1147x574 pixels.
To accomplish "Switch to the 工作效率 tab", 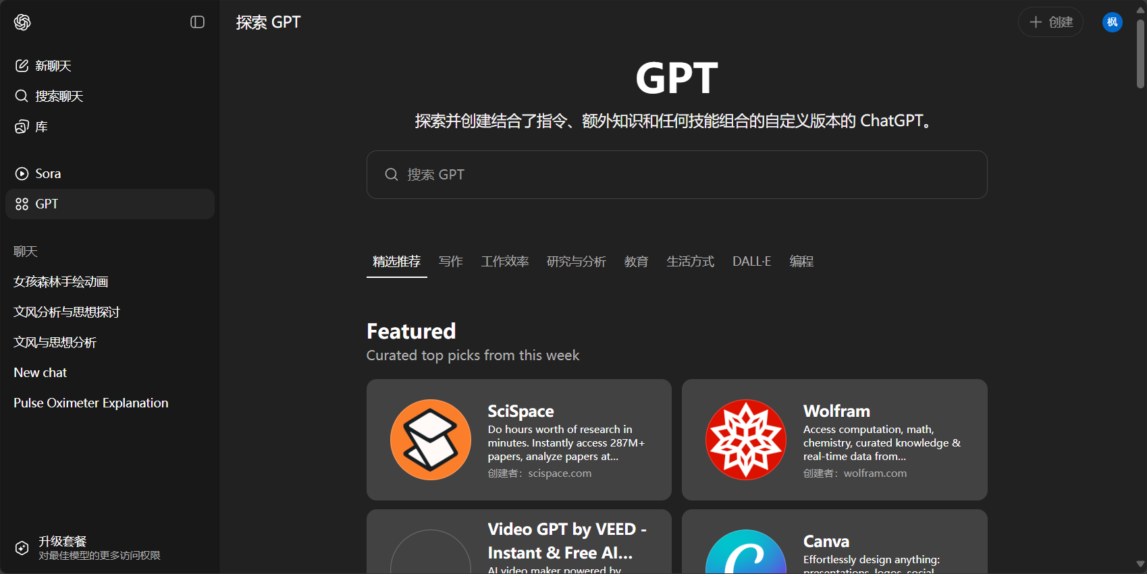I will (505, 261).
